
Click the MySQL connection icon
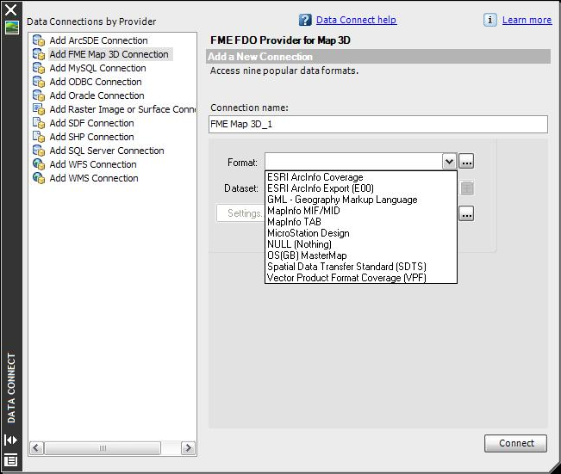tap(39, 68)
